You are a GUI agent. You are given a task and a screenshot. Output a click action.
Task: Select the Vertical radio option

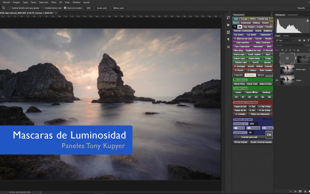click(x=236, y=128)
